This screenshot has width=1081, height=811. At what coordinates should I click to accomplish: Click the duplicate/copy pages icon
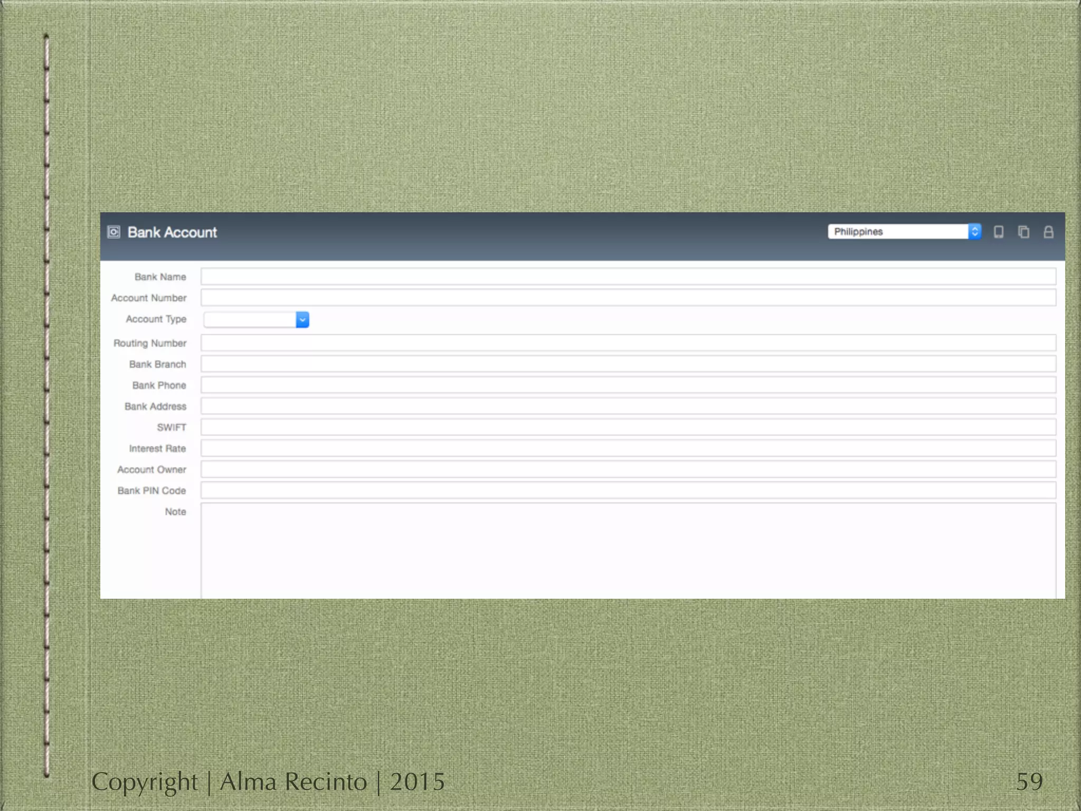pyautogui.click(x=1023, y=232)
